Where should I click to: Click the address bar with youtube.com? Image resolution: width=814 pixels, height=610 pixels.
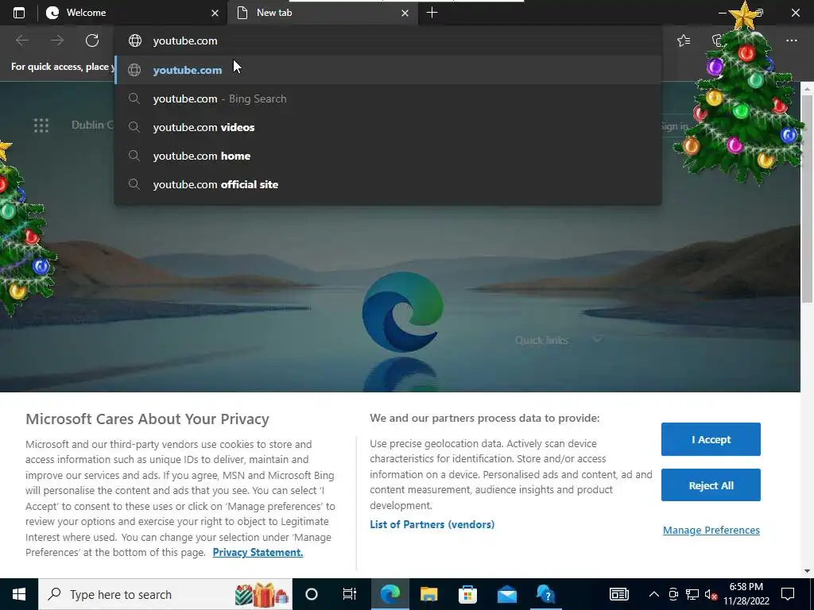pyautogui.click(x=387, y=41)
